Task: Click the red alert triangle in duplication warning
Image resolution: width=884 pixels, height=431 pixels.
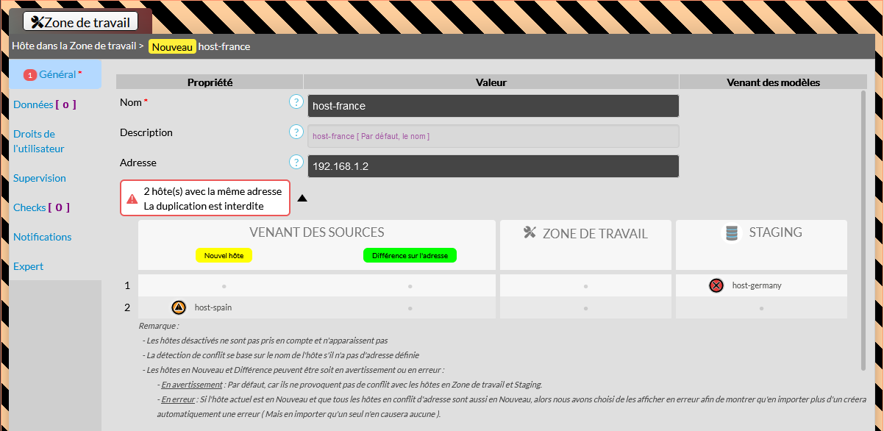Action: (x=132, y=199)
